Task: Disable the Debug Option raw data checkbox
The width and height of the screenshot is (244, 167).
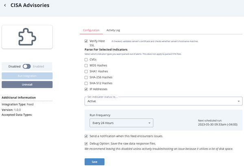Action: pos(86,143)
